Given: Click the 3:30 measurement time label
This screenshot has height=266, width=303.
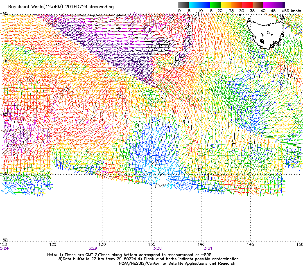Looking at the screenshot, I should (x=157, y=248).
